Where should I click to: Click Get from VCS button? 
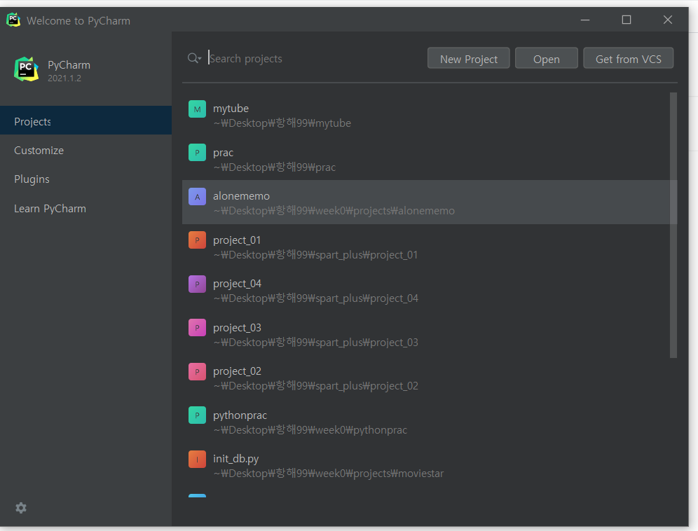click(628, 59)
